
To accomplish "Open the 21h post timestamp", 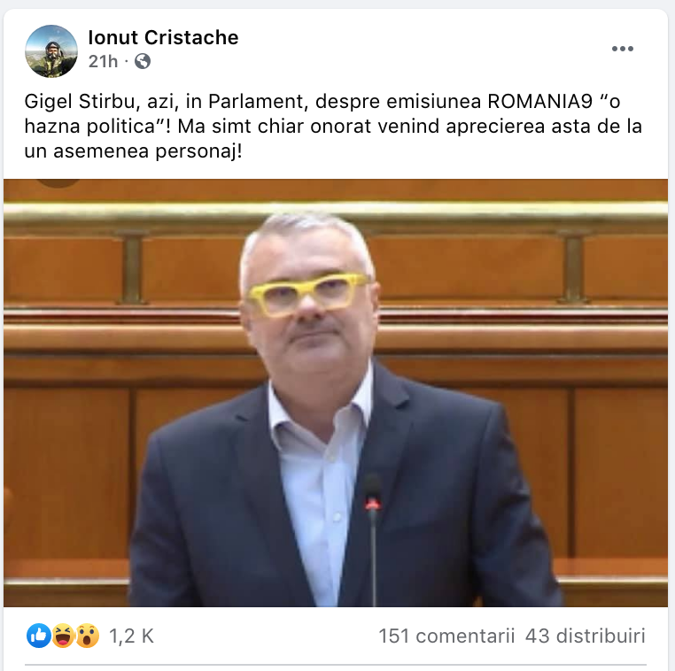I will tap(103, 61).
